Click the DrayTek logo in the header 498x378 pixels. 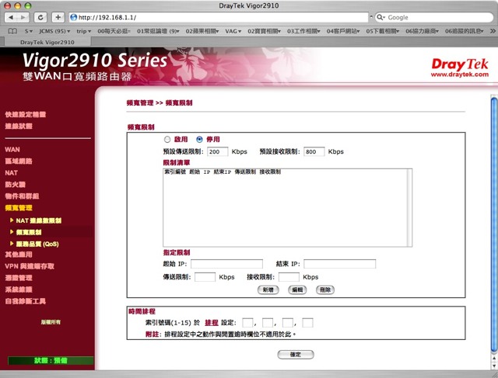tap(460, 64)
